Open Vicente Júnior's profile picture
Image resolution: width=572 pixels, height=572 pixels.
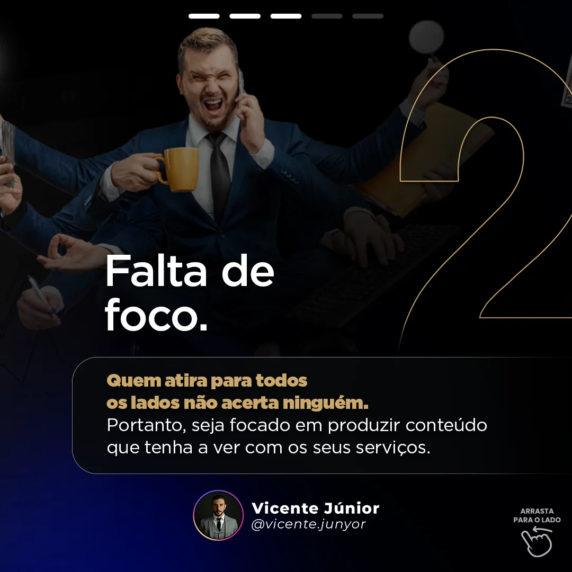click(218, 515)
